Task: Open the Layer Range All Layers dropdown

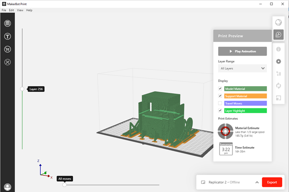Action: (242, 68)
